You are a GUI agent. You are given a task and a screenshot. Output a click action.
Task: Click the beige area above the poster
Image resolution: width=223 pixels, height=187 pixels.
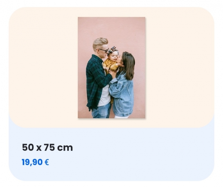pyautogui.click(x=111, y=12)
